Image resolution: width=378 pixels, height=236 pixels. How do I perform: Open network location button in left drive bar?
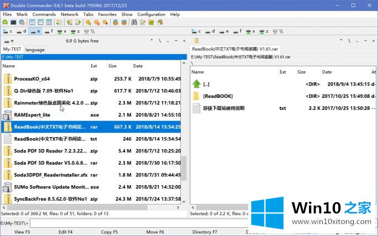point(90,32)
